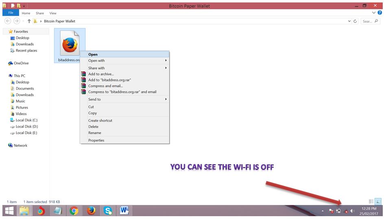Open Microsoft Word from the taskbar
The height and width of the screenshot is (219, 384).
[124, 211]
